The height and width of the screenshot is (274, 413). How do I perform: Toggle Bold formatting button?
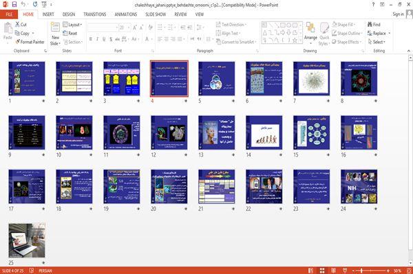click(91, 39)
